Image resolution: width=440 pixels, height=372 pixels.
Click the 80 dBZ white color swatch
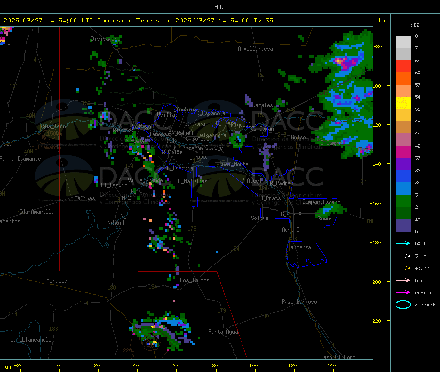click(x=403, y=42)
